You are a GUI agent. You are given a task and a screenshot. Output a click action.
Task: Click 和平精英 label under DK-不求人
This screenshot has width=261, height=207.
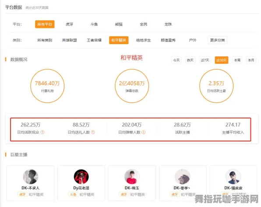tap(36, 194)
